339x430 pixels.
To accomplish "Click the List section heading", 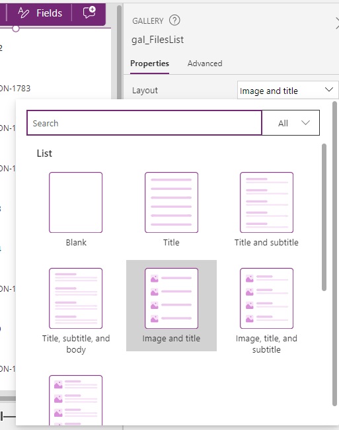I will coord(44,153).
